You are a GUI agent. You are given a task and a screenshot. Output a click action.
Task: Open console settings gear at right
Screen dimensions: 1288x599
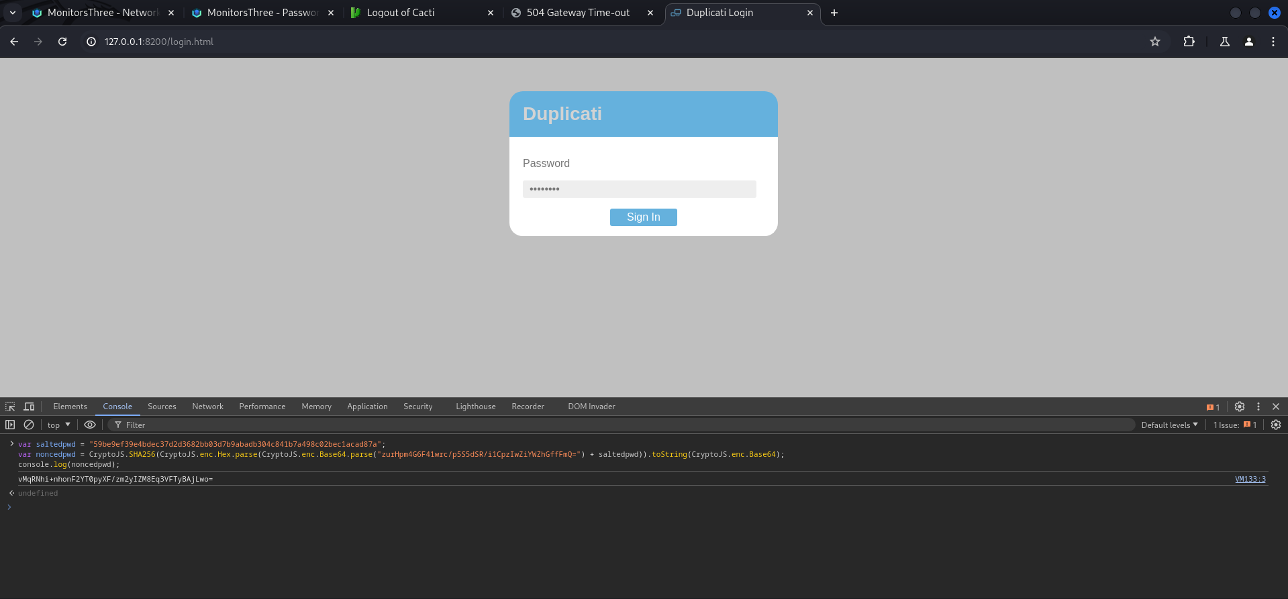coord(1276,425)
